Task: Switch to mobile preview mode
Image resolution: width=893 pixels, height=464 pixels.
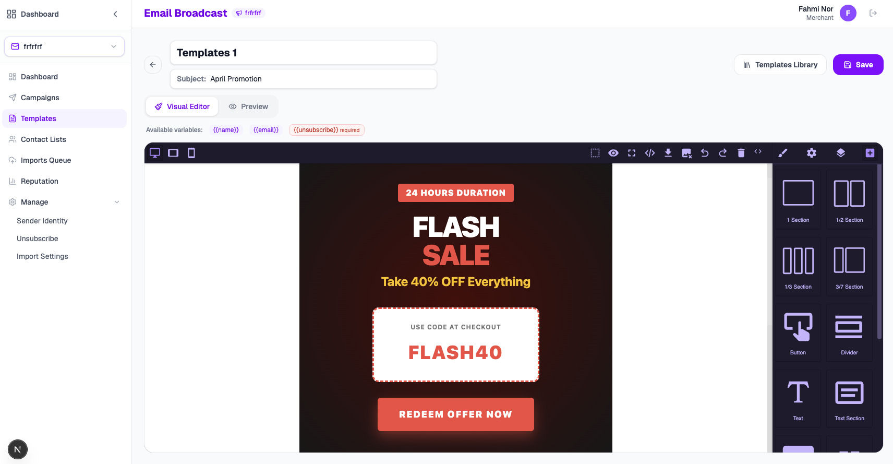Action: (191, 152)
